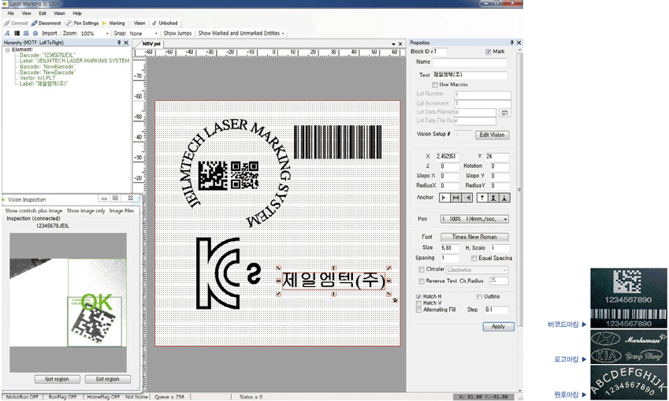The height and width of the screenshot is (401, 669).
Task: Open the Zoom 100% dropdown
Action: tap(107, 33)
